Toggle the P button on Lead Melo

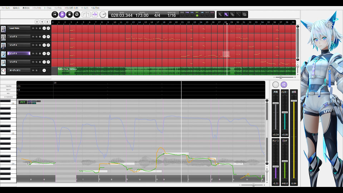[48, 28]
